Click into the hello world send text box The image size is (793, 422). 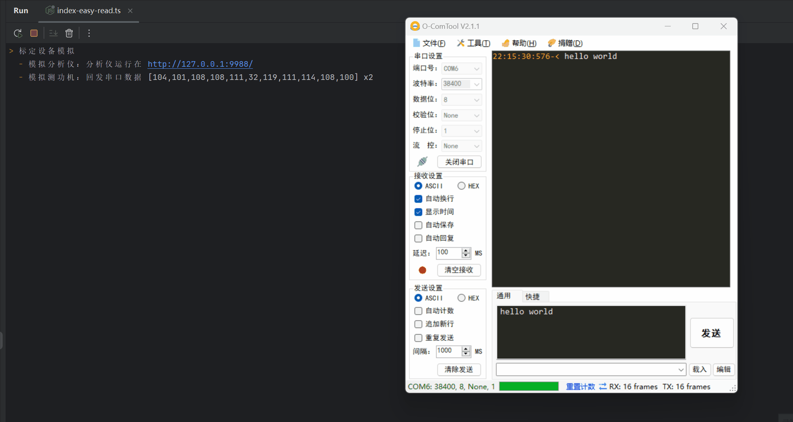pos(591,332)
